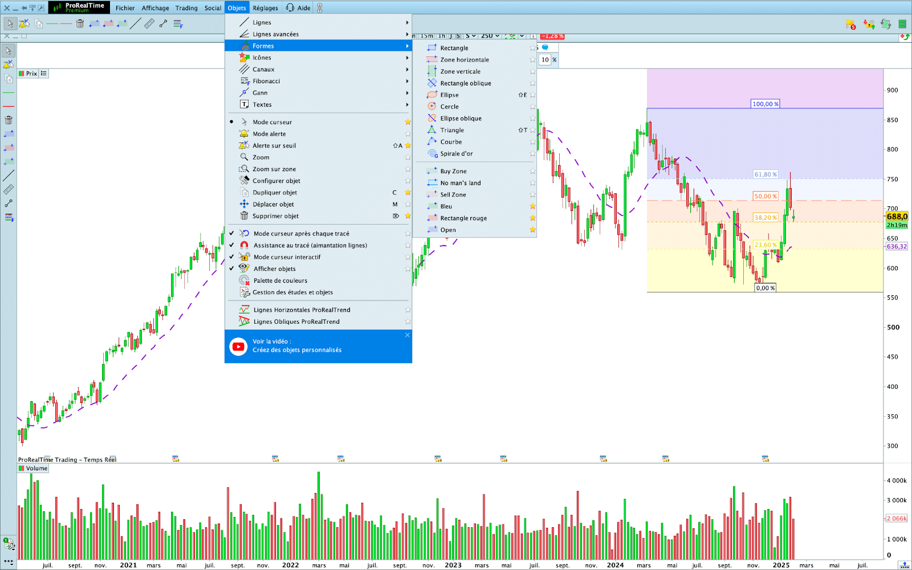Open the Lignes avancées submenu
This screenshot has width=912, height=570.
[275, 34]
